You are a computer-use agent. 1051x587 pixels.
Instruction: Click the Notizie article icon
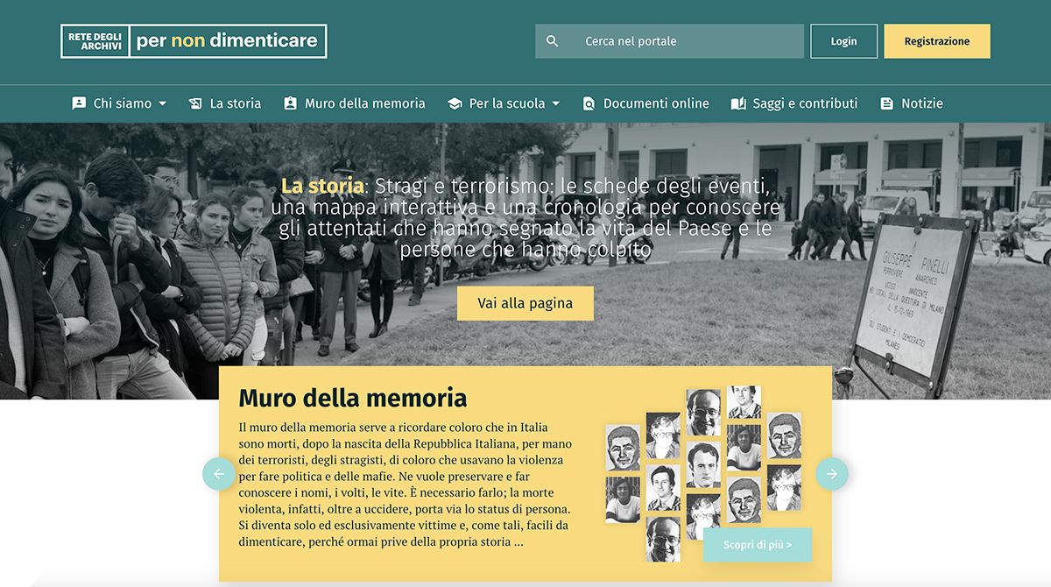point(886,103)
